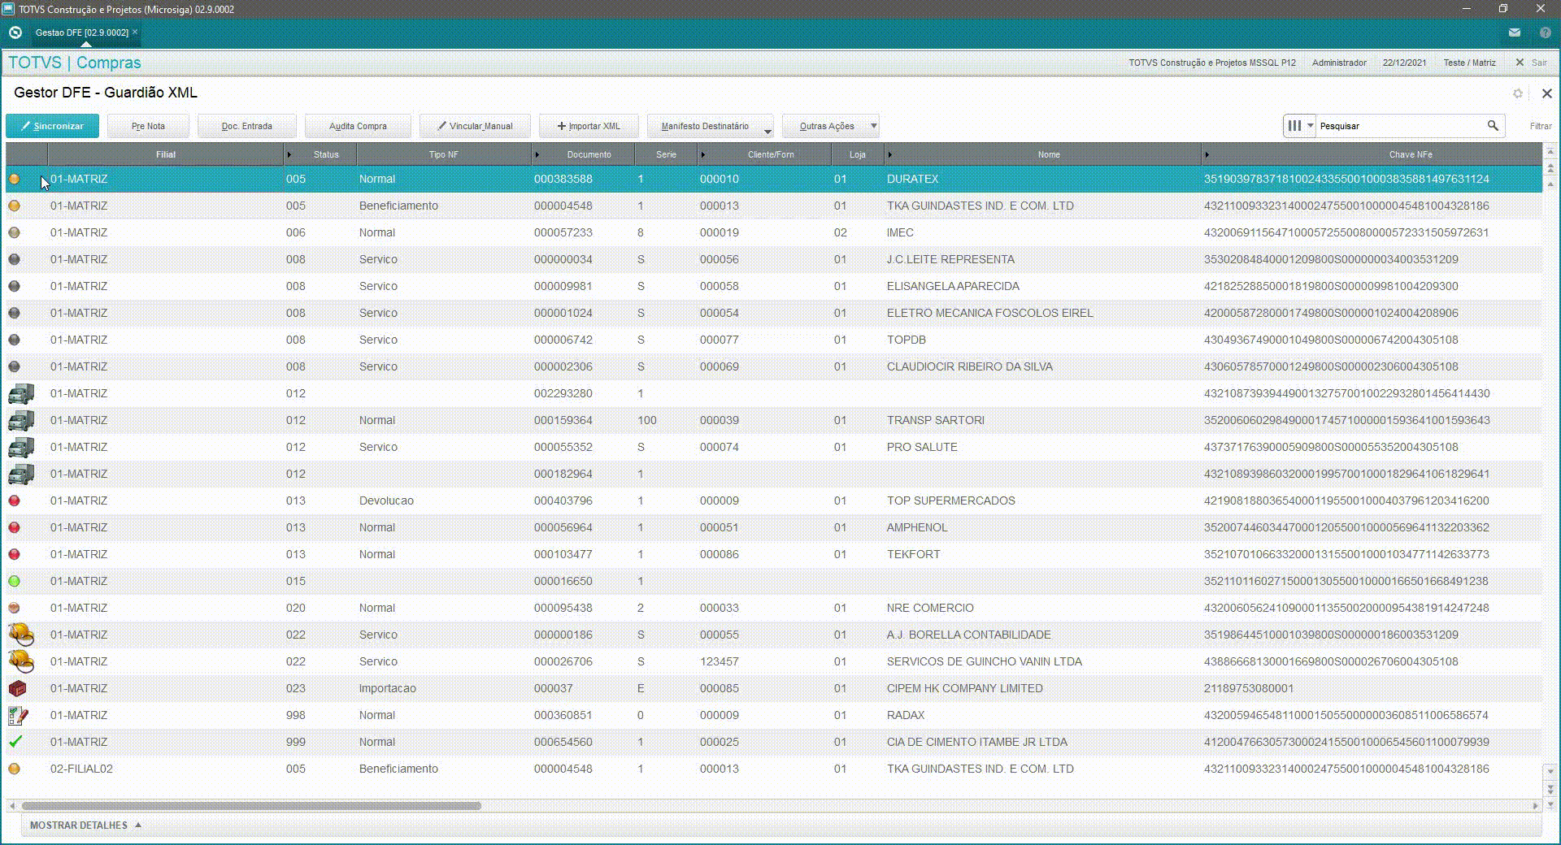Image resolution: width=1561 pixels, height=845 pixels.
Task: Click the Sincronizar button
Action: pos(52,126)
